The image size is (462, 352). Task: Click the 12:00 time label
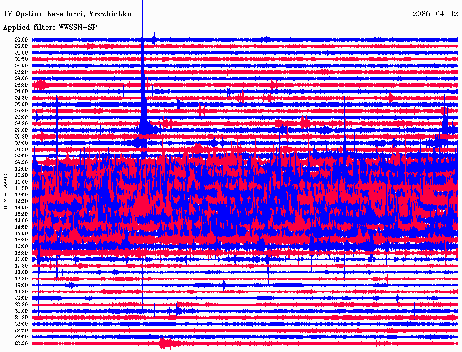point(21,195)
